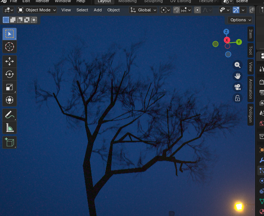Open the View sidebar tab
Image resolution: width=264 pixels, height=216 pixels.
(250, 67)
